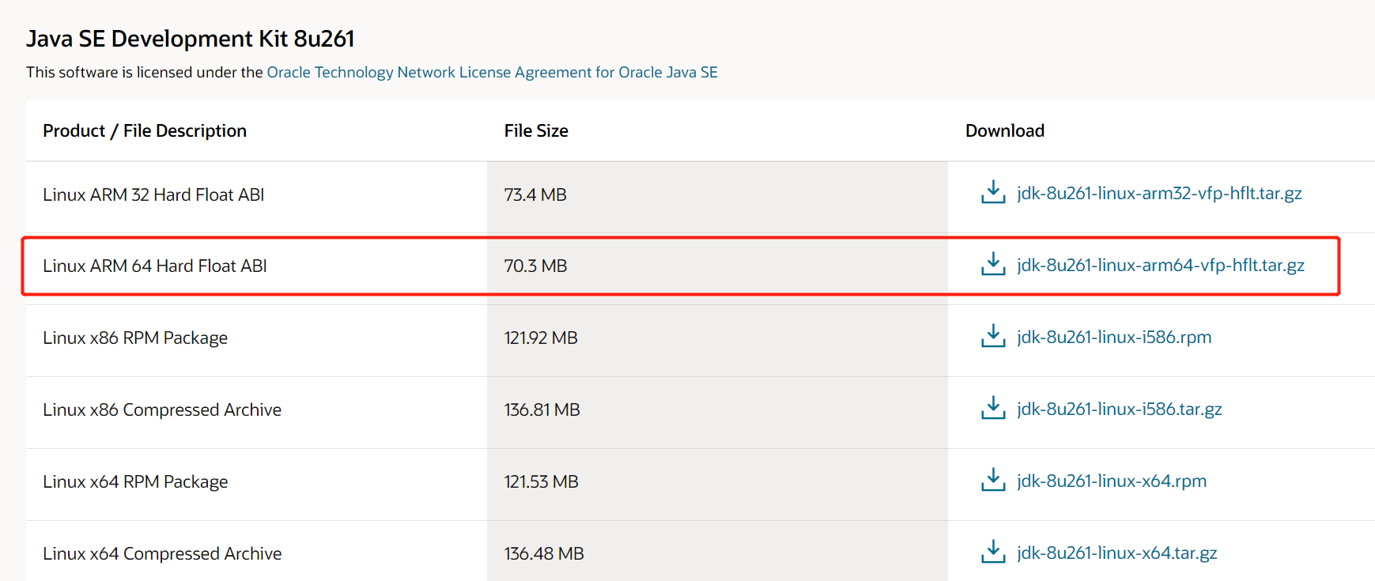The height and width of the screenshot is (581, 1375).
Task: Click the File Size column header
Action: click(x=536, y=131)
